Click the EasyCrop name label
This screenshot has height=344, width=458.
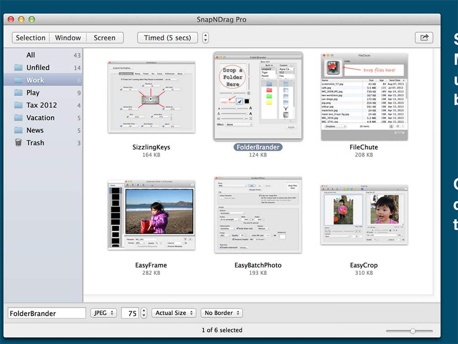coord(364,265)
